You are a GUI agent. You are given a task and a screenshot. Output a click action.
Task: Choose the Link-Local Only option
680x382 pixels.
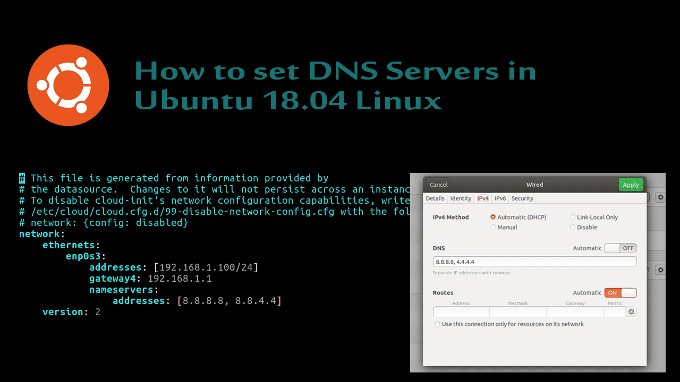573,217
